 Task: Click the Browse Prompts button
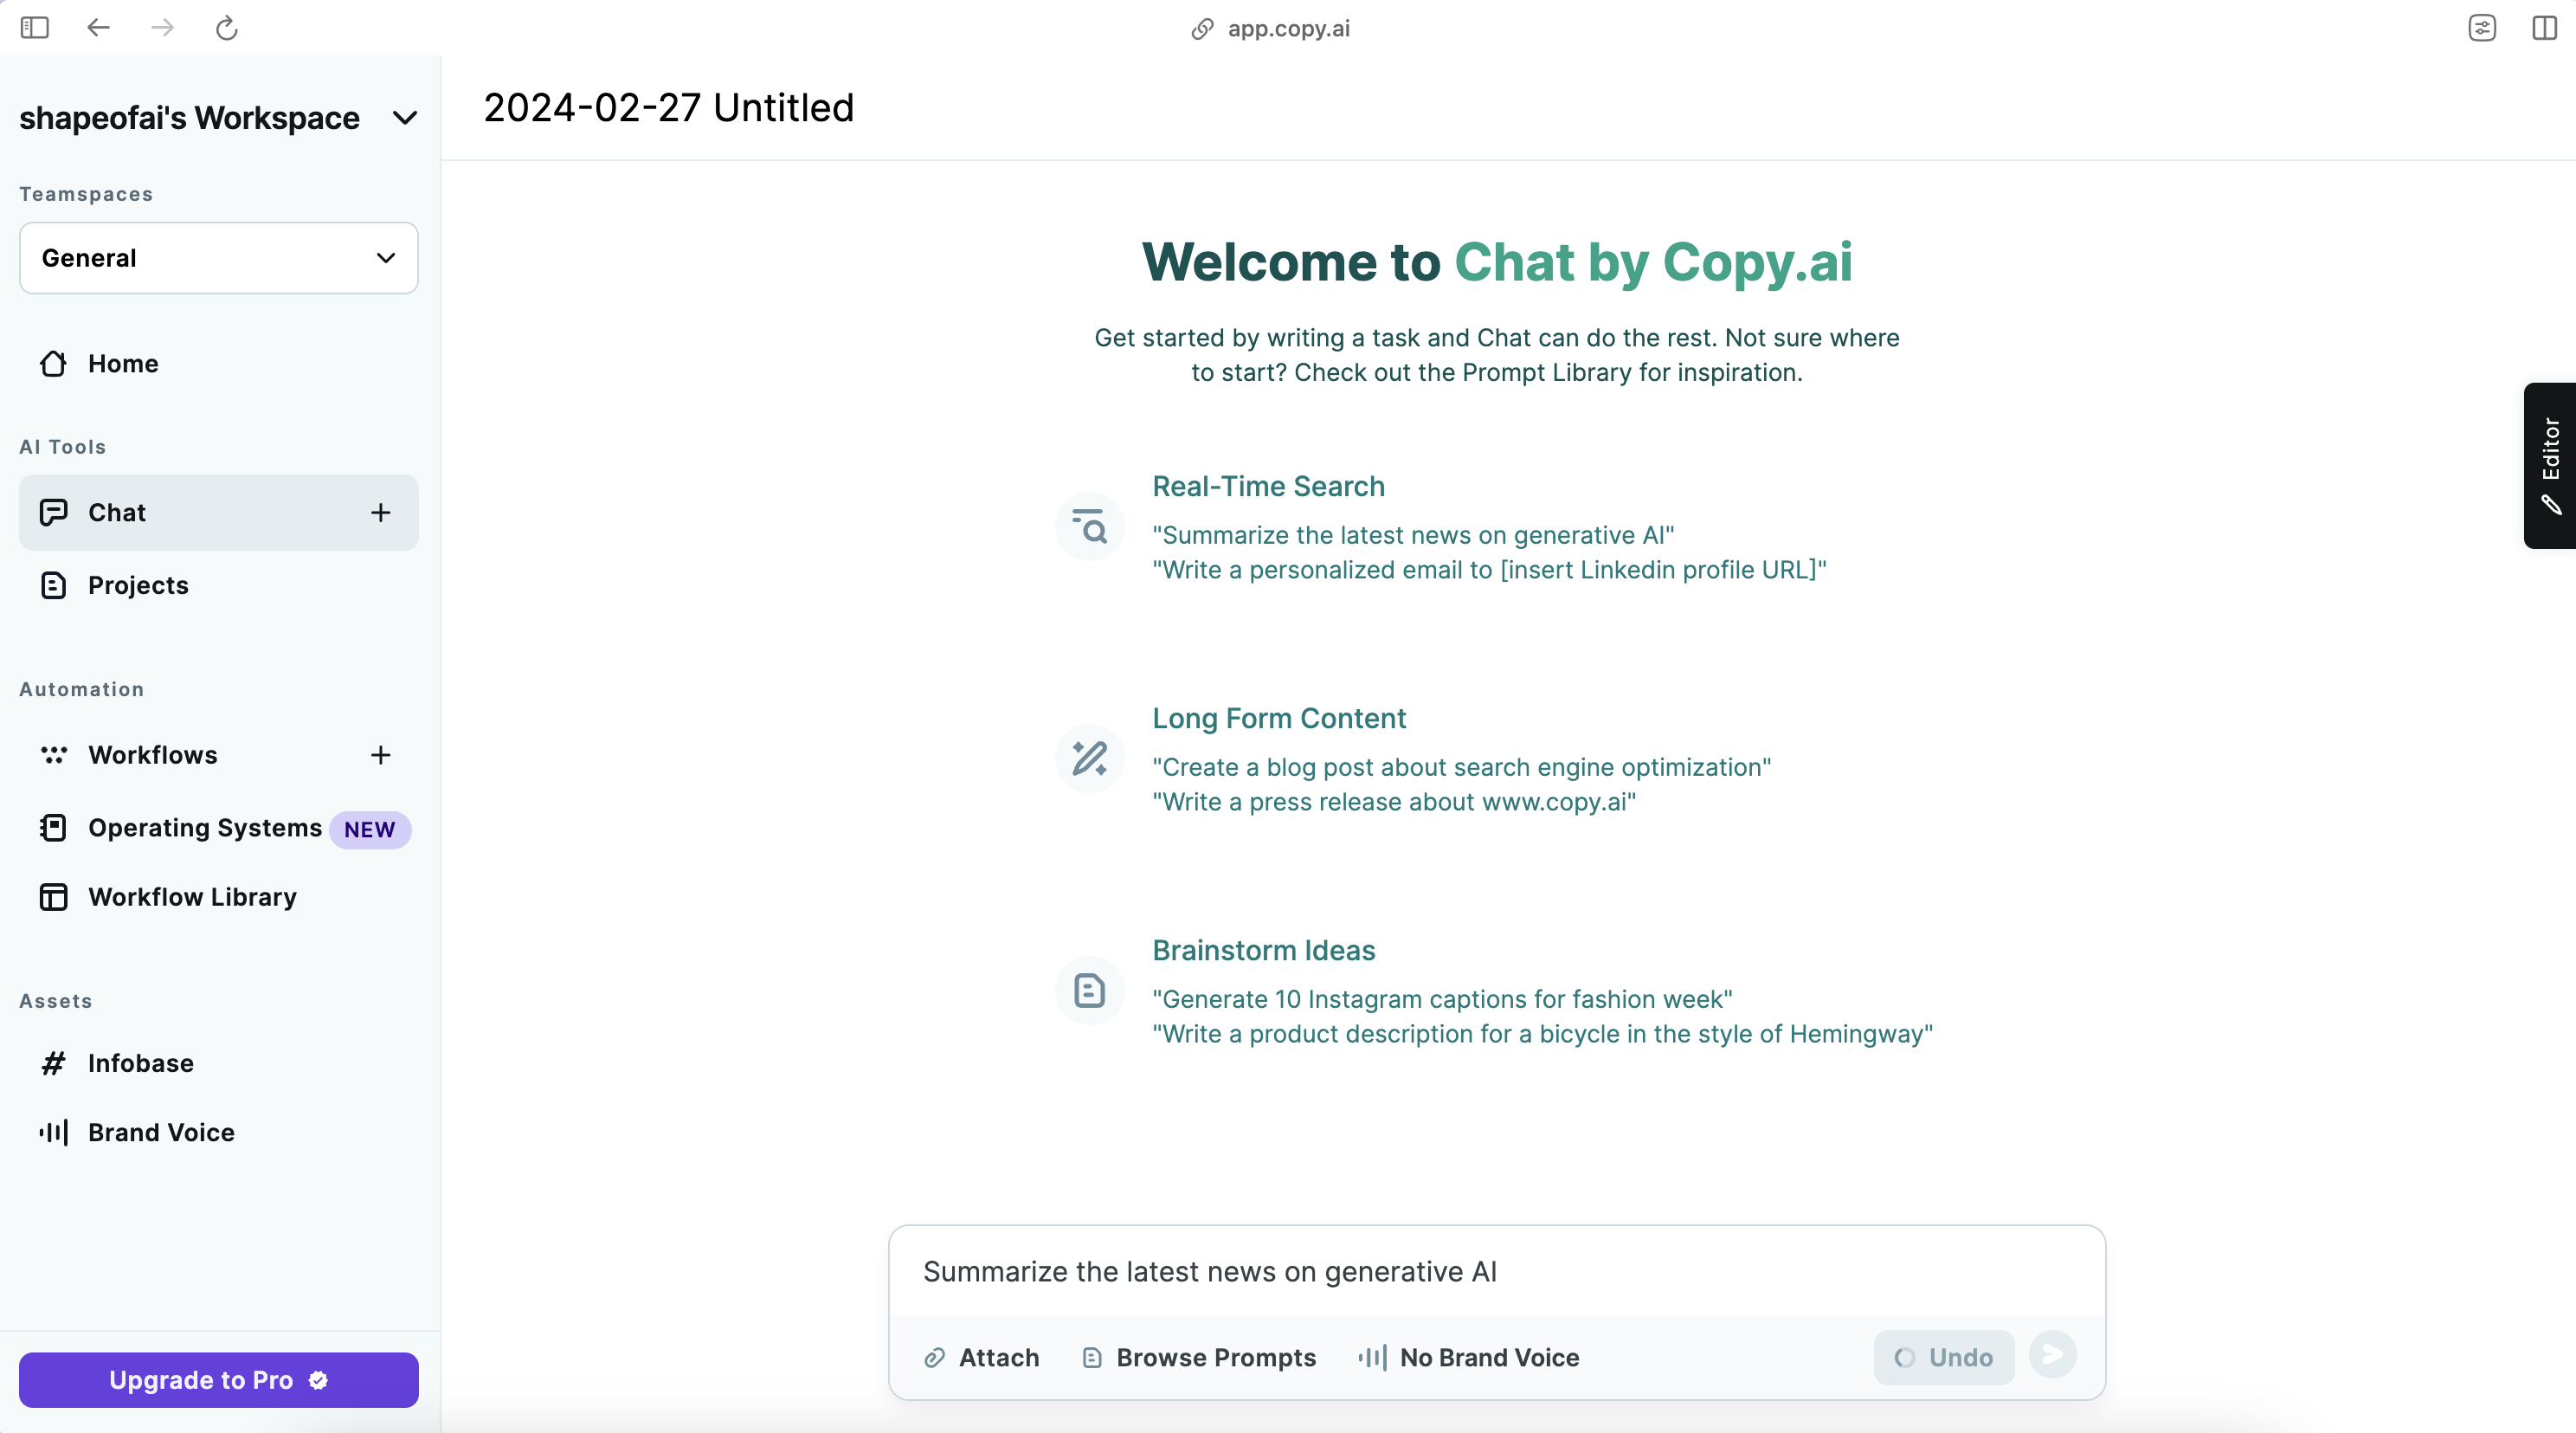click(x=1199, y=1357)
